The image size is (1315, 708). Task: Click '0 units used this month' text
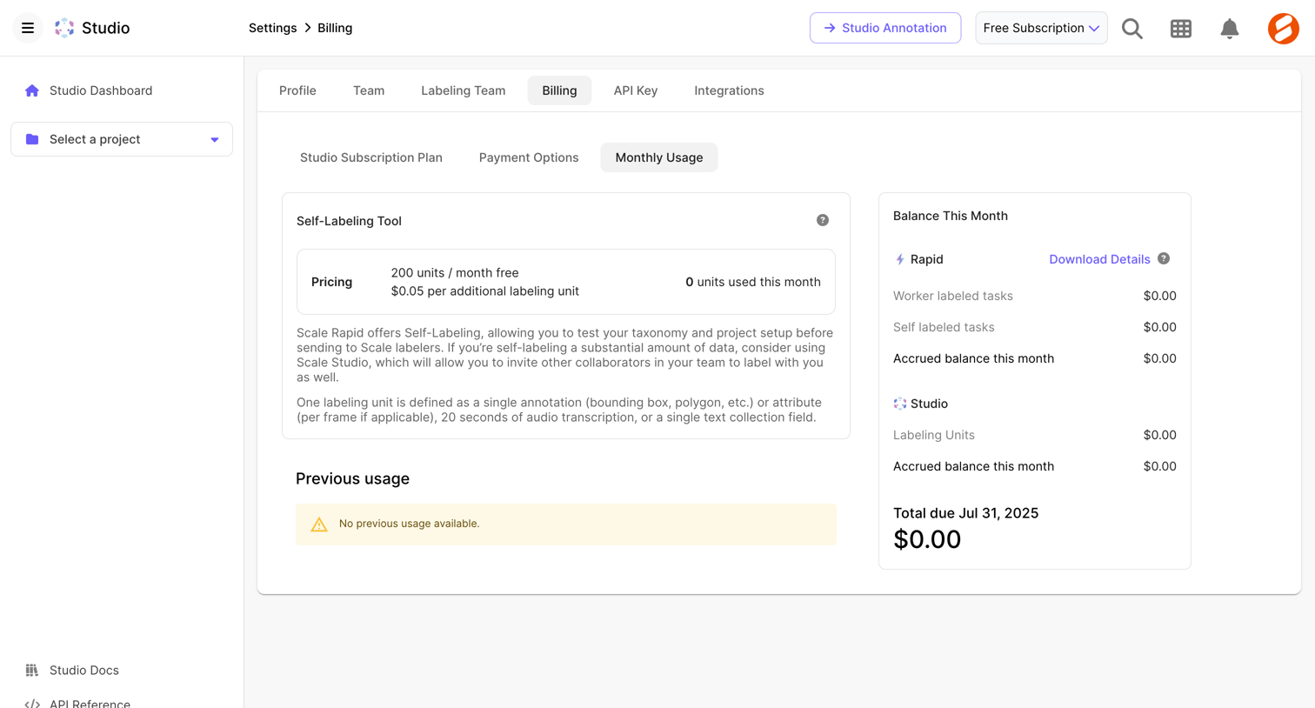click(x=753, y=282)
